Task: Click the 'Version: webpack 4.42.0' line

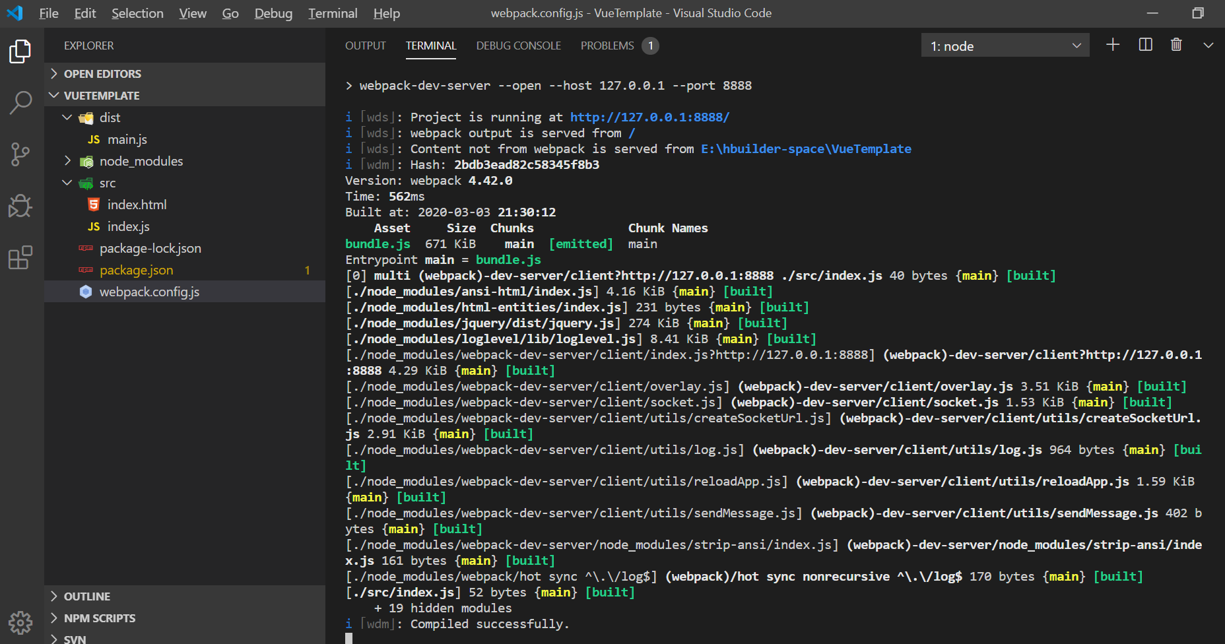Action: 428,180
